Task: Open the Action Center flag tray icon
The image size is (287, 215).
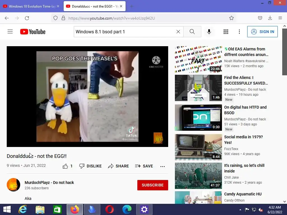Action: 247,210
